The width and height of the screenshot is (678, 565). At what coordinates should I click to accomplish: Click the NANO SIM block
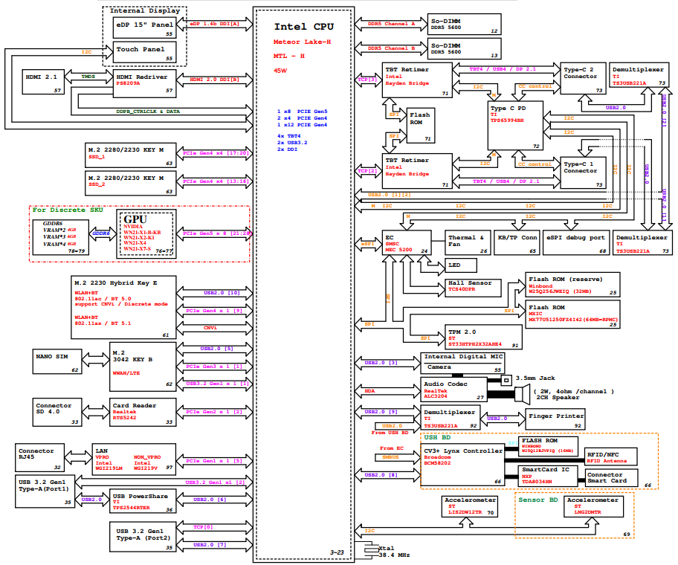57,361
